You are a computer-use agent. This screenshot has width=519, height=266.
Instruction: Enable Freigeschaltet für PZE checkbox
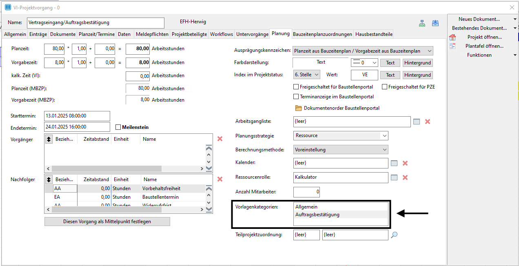(384, 87)
